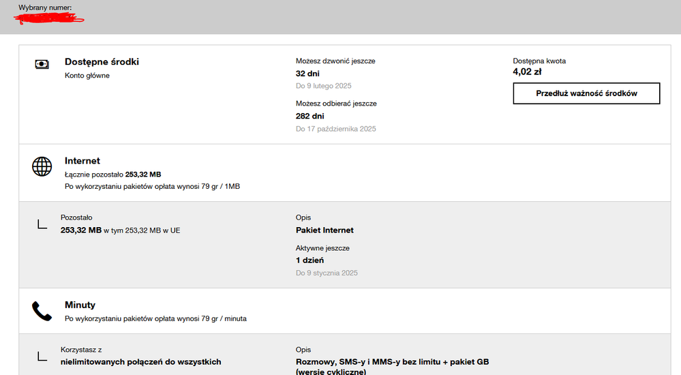Click the phone handset icon beside Minuty
Screen dimensions: 681x375
(x=42, y=311)
